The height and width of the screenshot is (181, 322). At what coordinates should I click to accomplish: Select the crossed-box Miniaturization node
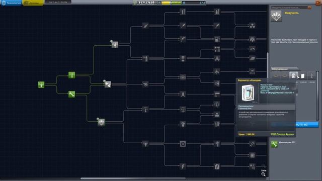[x=183, y=144]
